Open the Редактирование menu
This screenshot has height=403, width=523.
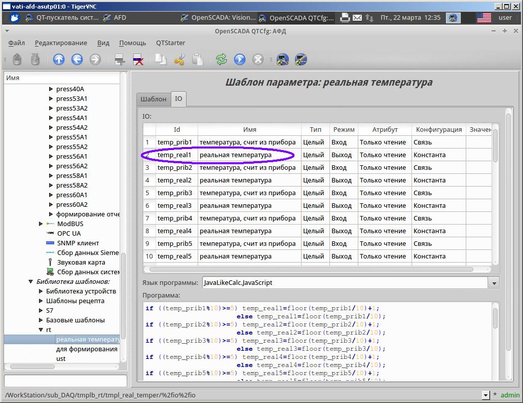[x=61, y=43]
